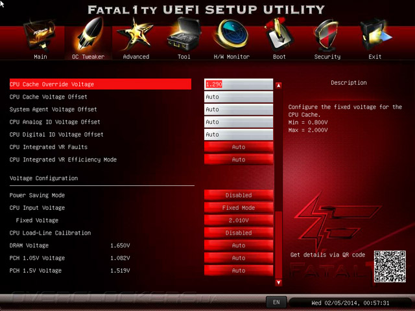
Task: Open the Security shield icon
Action: [x=327, y=36]
